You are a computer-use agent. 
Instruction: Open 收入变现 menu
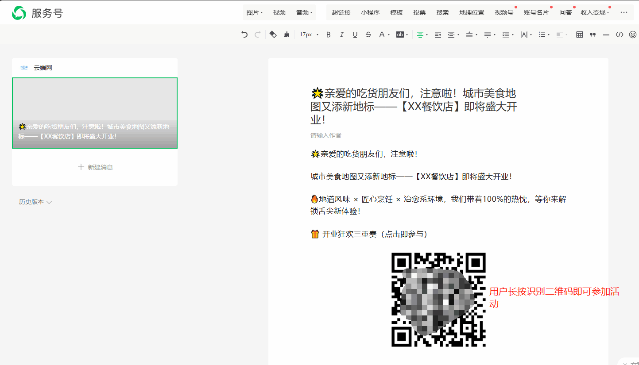(595, 12)
